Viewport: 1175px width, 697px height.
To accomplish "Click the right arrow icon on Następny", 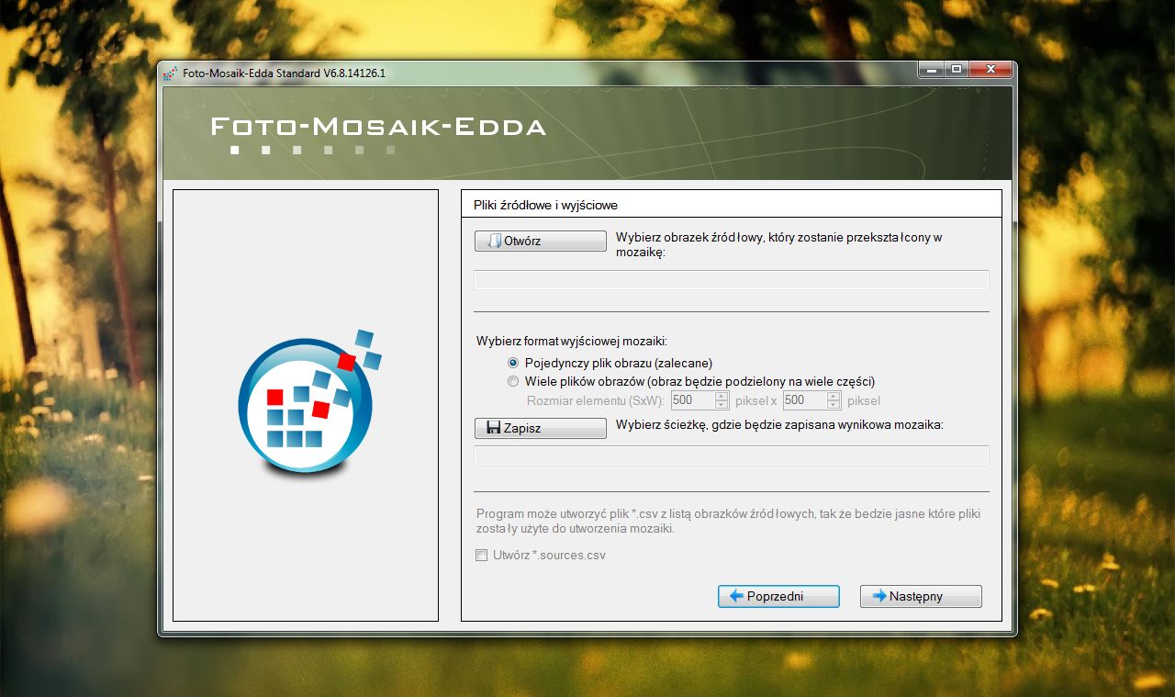I will (879, 596).
